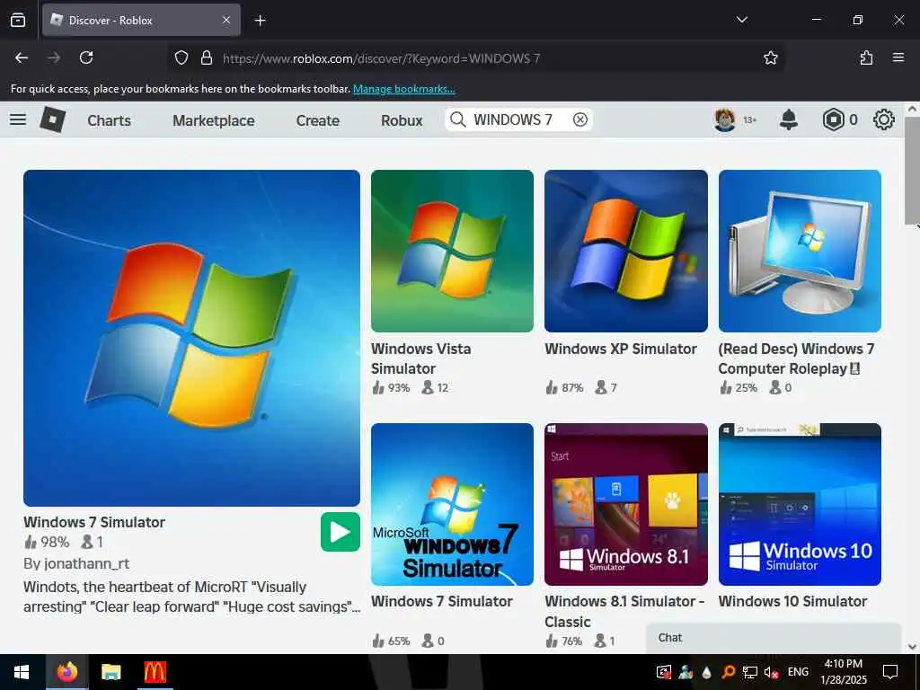Click the muted volume tray icon

pos(771,672)
